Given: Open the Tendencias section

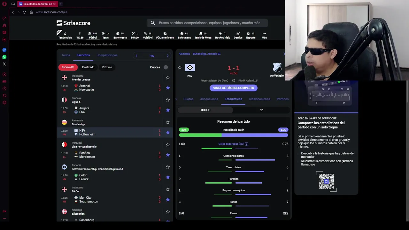Looking at the screenshot, I should [65, 35].
